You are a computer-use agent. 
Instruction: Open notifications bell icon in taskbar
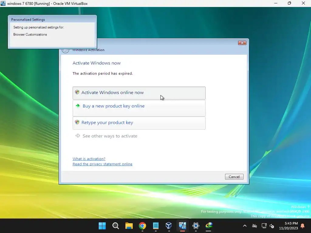pyautogui.click(x=303, y=226)
